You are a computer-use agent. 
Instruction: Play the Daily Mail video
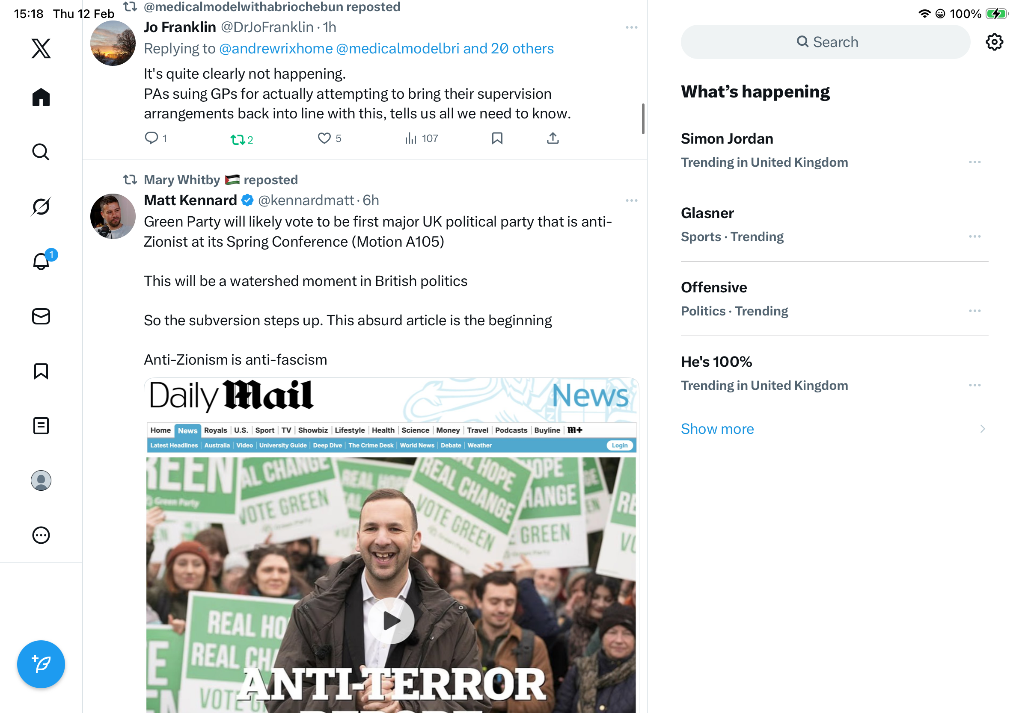pos(391,621)
